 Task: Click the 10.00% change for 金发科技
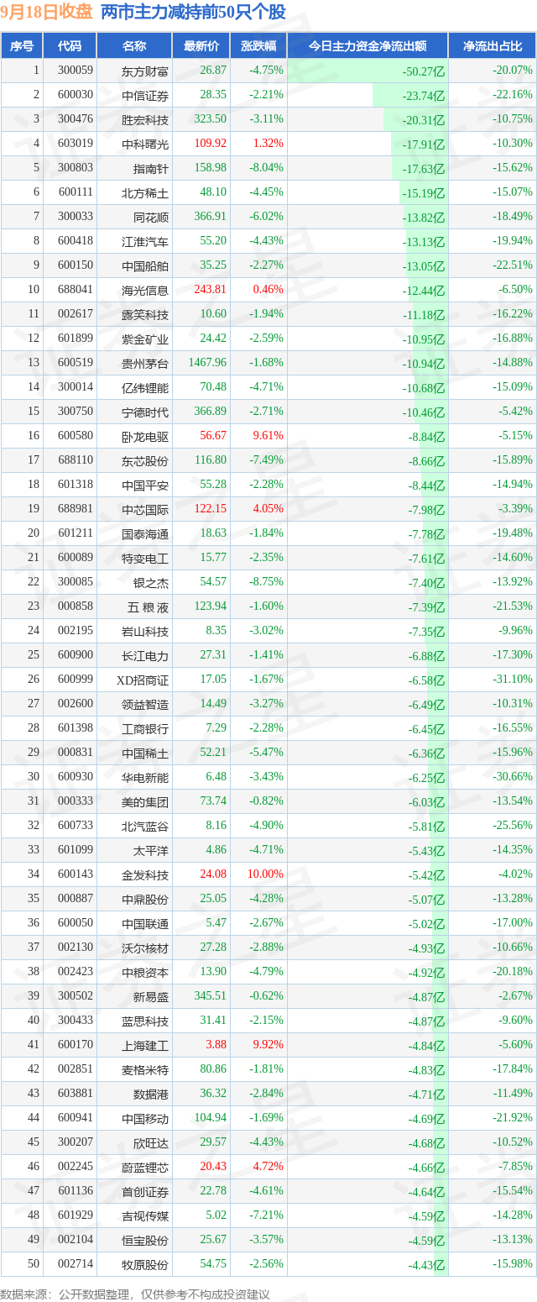click(x=265, y=874)
